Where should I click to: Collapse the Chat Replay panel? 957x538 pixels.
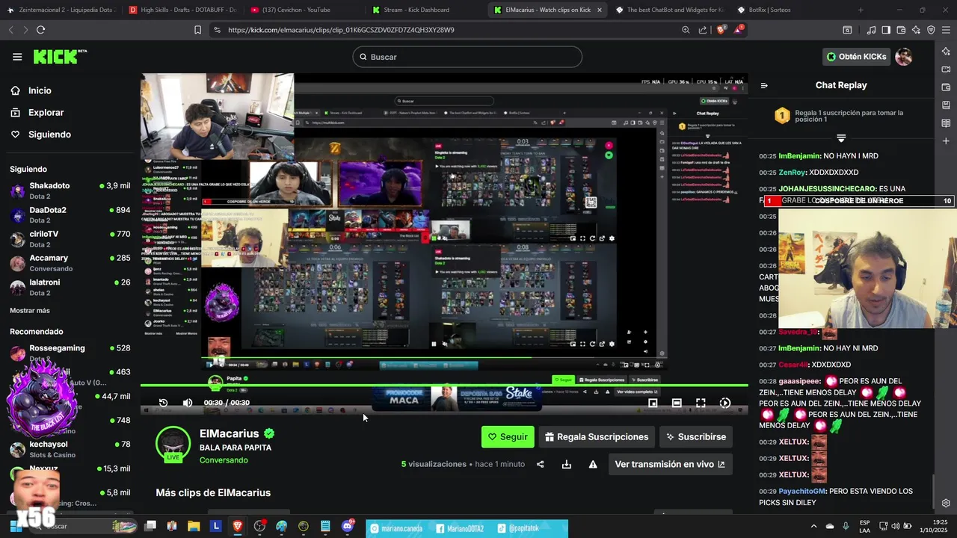(764, 85)
